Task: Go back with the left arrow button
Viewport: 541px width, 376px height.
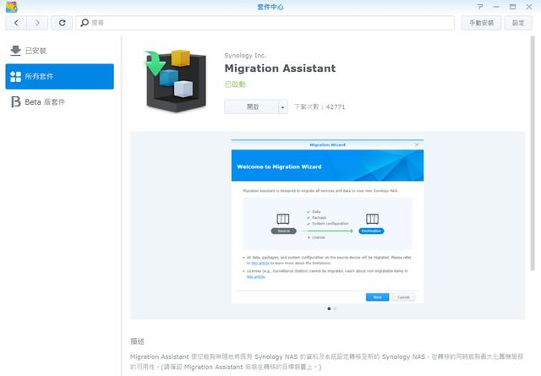Action: [x=16, y=23]
